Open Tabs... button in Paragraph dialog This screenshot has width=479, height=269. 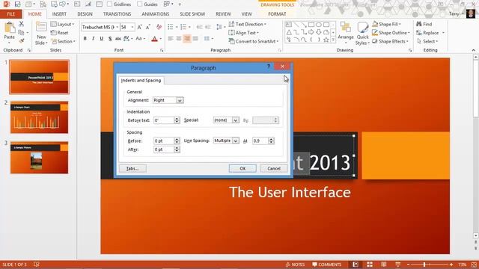132,168
